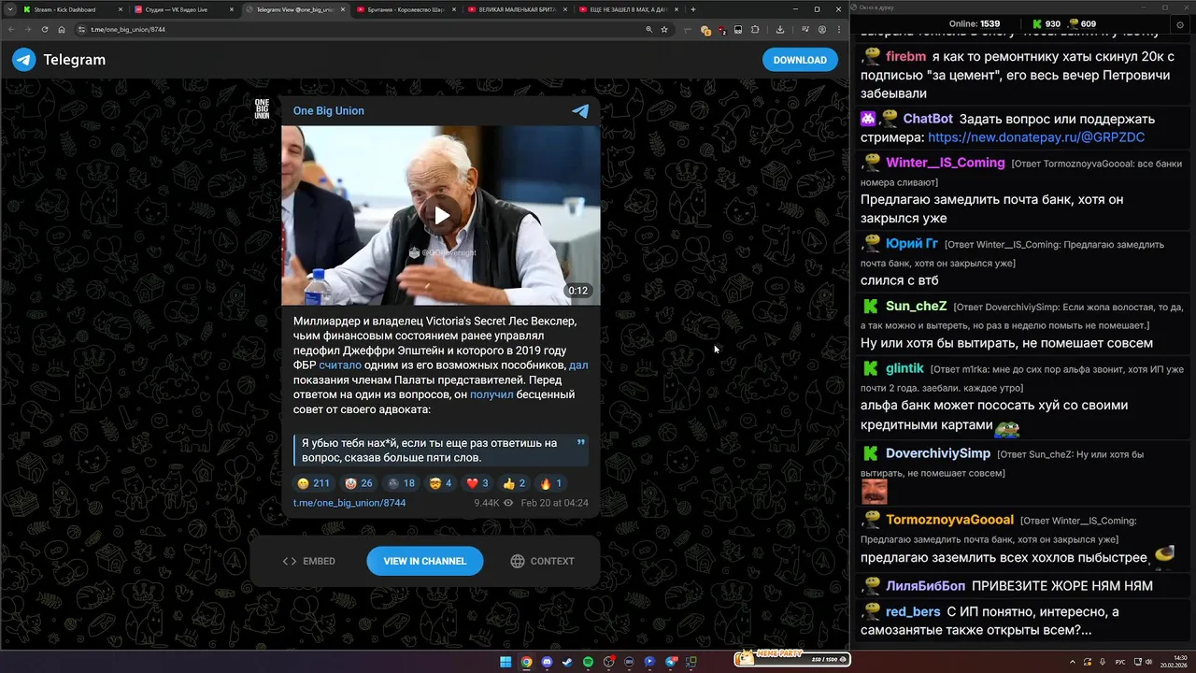Screen dimensions: 1196x673
Task: Open the Windows Start menu
Action: [505, 662]
